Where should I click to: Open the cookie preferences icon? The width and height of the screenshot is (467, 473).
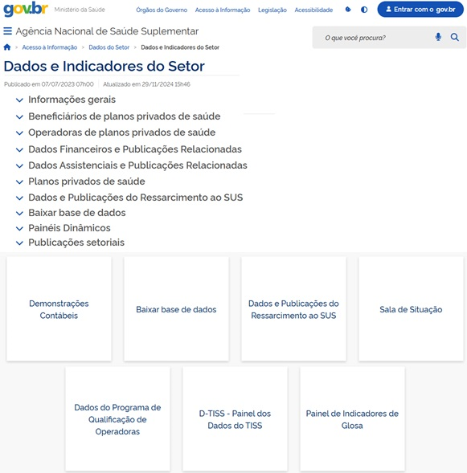348,10
